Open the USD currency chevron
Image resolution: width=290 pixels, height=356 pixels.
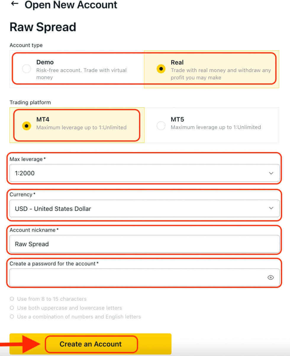271,208
